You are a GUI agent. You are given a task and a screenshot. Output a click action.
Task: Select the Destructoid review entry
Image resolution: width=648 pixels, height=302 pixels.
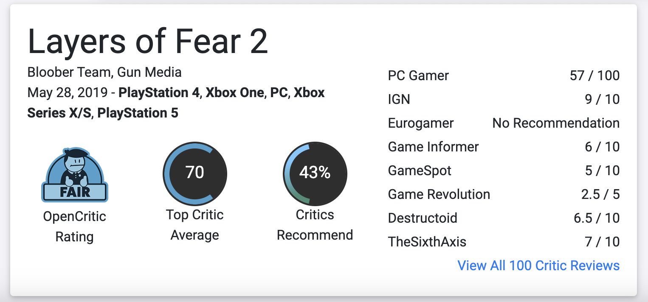tap(423, 218)
